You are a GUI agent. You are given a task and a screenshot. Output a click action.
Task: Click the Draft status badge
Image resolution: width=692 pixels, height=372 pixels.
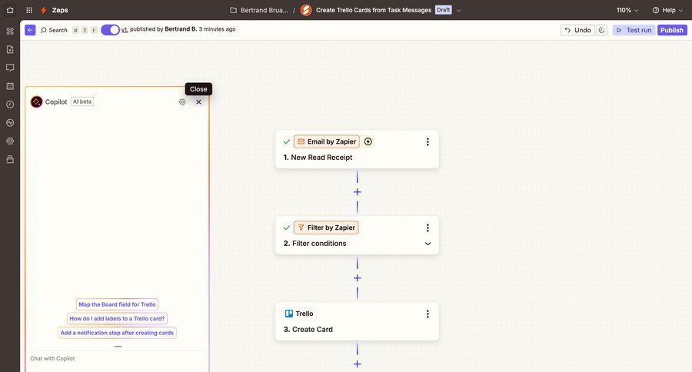(x=443, y=10)
